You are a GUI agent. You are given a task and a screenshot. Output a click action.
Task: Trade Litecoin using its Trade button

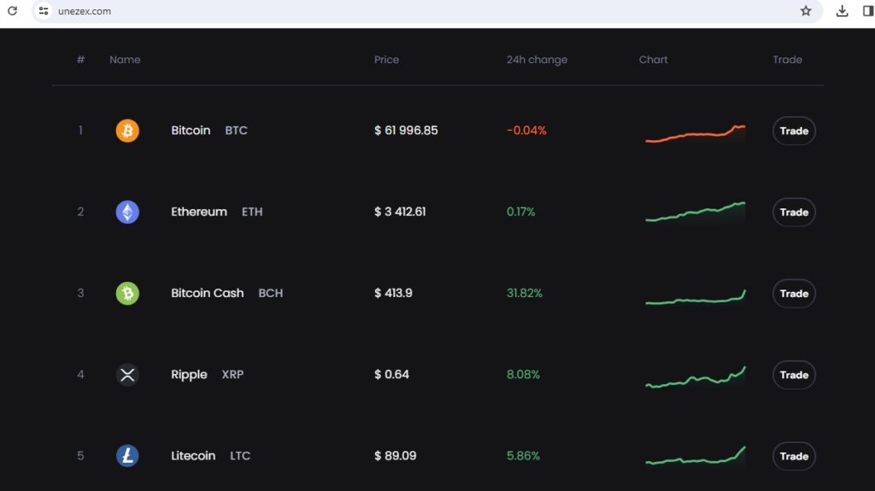point(794,456)
